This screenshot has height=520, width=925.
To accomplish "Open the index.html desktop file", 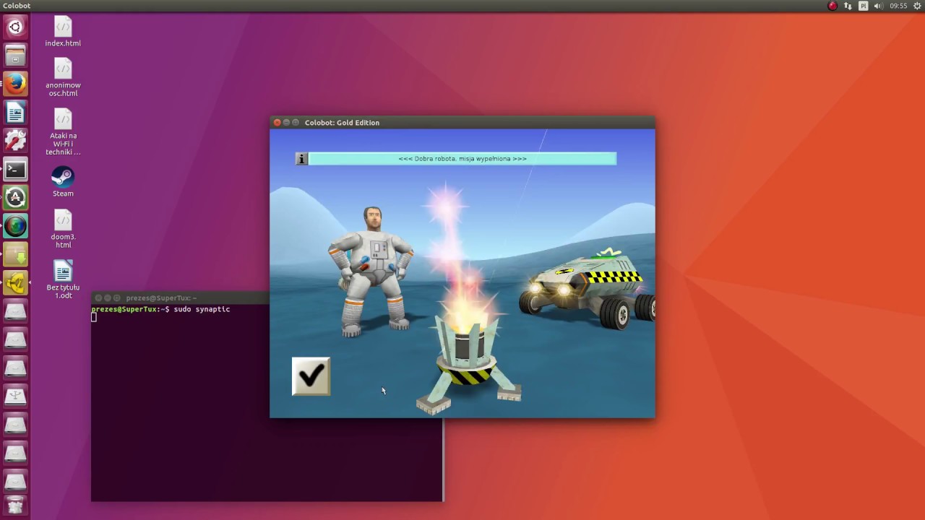I will point(63,32).
